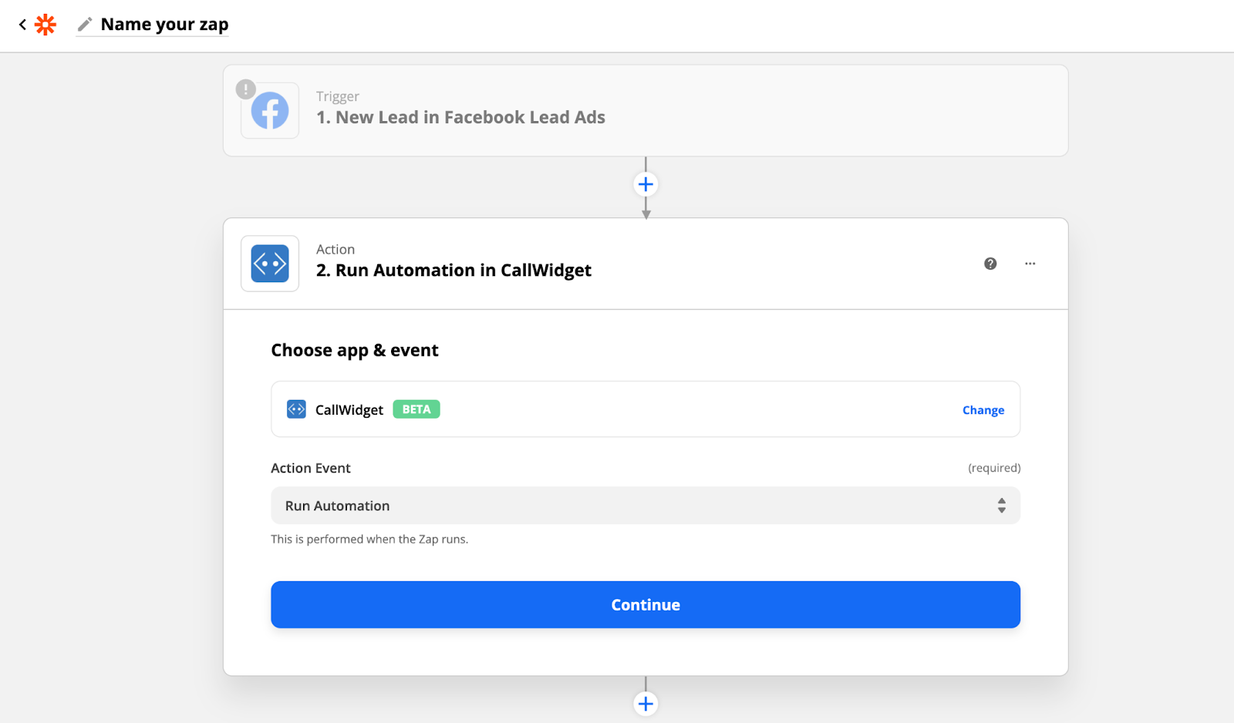1234x723 pixels.
Task: Edit the 'Name your zap' title field
Action: [164, 25]
